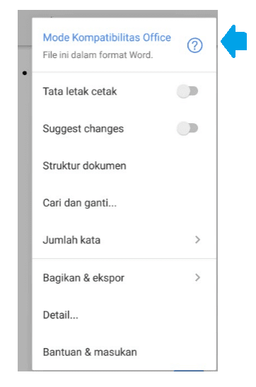Expand the Bagikan & ekspor chevron arrow

tap(197, 277)
